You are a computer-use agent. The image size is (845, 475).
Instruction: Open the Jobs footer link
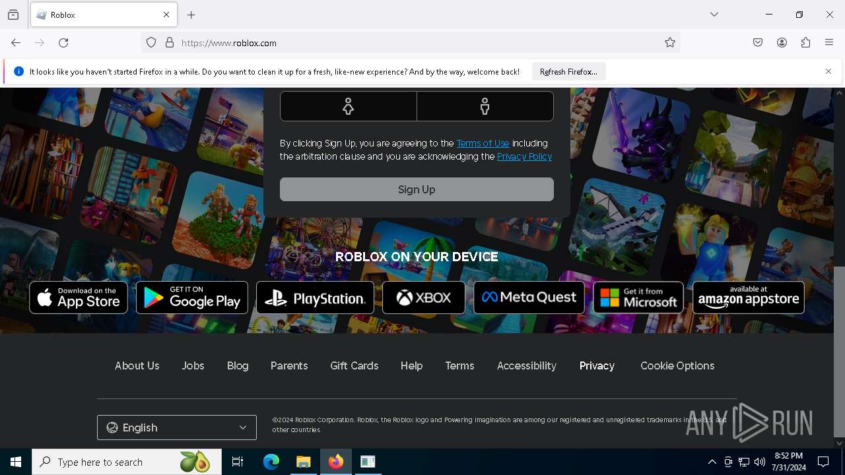pyautogui.click(x=193, y=365)
